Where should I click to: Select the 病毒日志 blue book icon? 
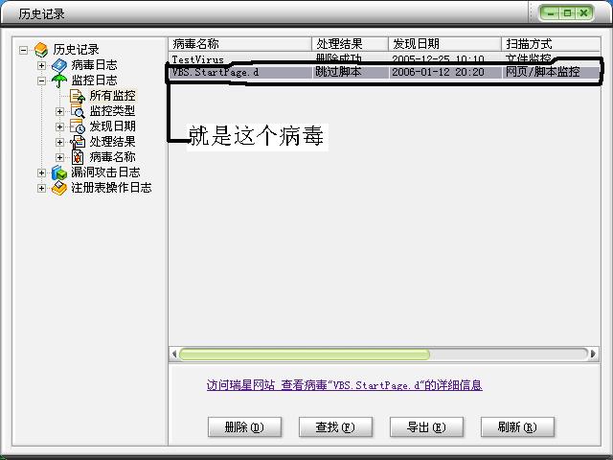(x=59, y=65)
